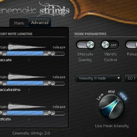Click the Cinematic Strings 2.0 version label
Viewport: 137px width, 137px height.
(x=31, y=133)
